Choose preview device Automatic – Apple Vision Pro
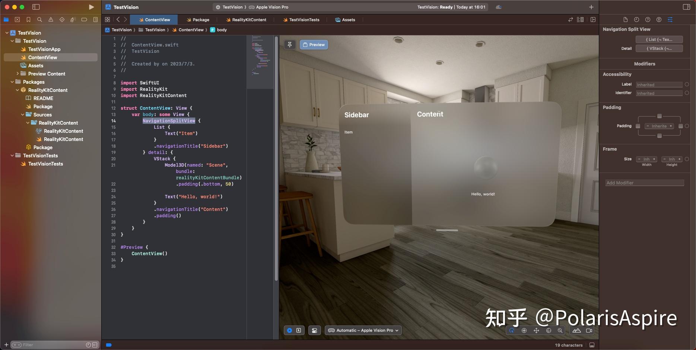 click(363, 330)
